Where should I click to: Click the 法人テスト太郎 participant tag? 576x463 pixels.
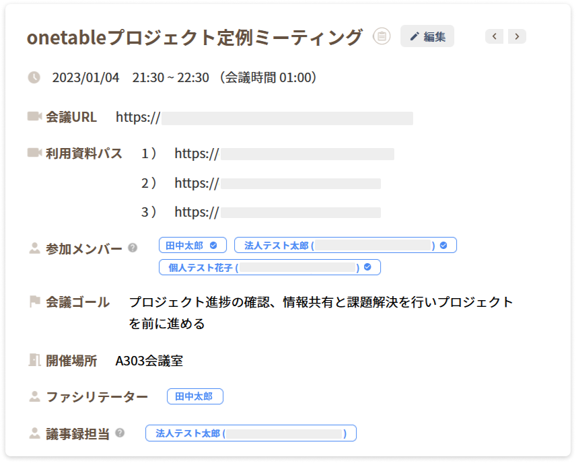click(345, 246)
